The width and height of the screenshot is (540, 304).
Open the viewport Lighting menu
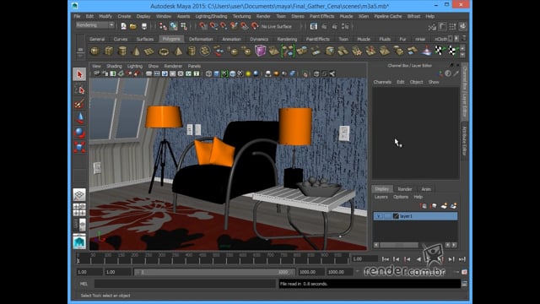click(x=135, y=66)
